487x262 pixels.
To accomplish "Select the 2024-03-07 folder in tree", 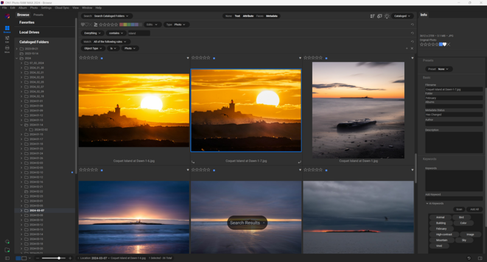I will coord(37,210).
